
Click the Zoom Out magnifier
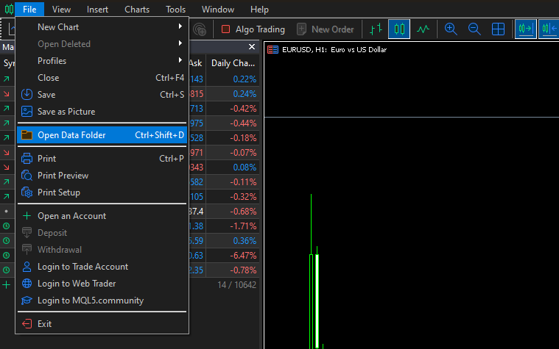474,29
